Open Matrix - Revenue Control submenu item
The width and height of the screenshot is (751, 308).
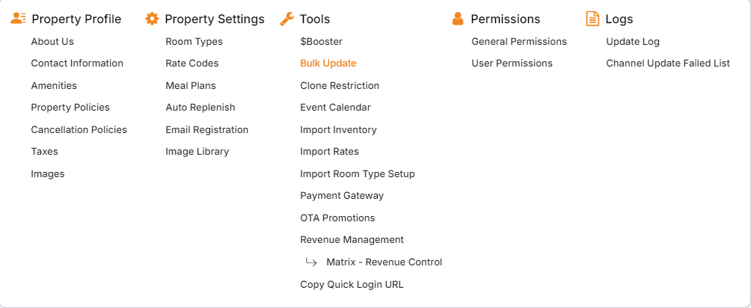click(x=384, y=262)
